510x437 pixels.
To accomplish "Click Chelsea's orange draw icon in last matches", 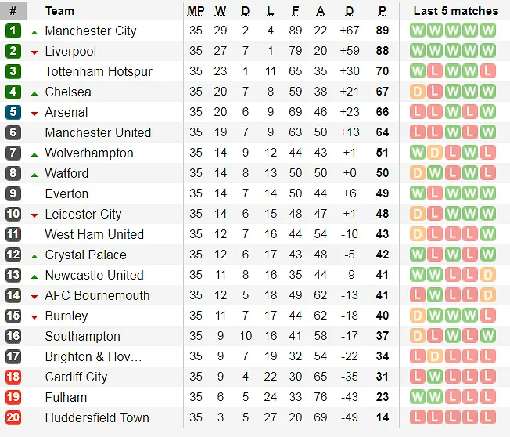I will (x=418, y=92).
